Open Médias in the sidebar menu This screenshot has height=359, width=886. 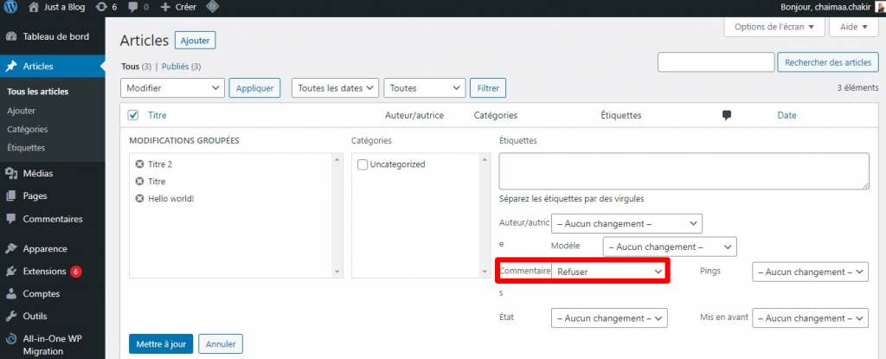pyautogui.click(x=37, y=173)
